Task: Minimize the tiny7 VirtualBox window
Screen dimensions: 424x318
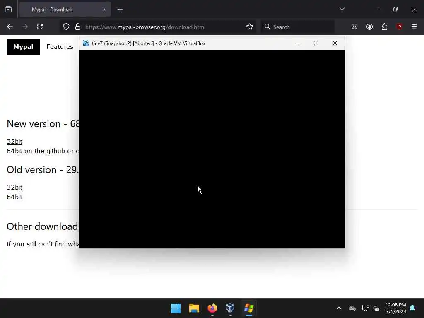Action: (297, 43)
